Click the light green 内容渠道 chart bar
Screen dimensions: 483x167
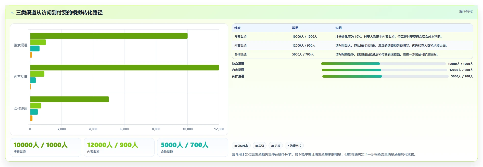(x=37, y=74)
